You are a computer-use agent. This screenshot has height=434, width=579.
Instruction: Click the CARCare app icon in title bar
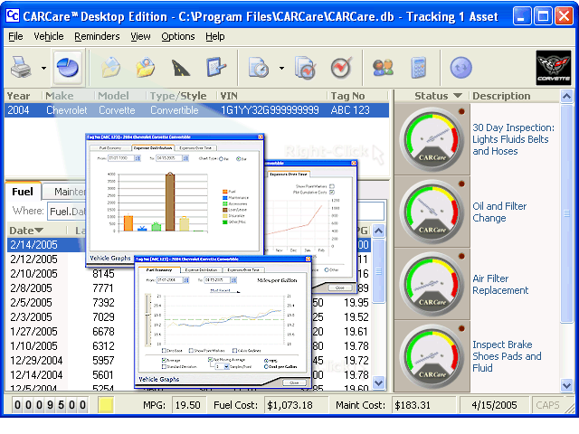coord(13,16)
